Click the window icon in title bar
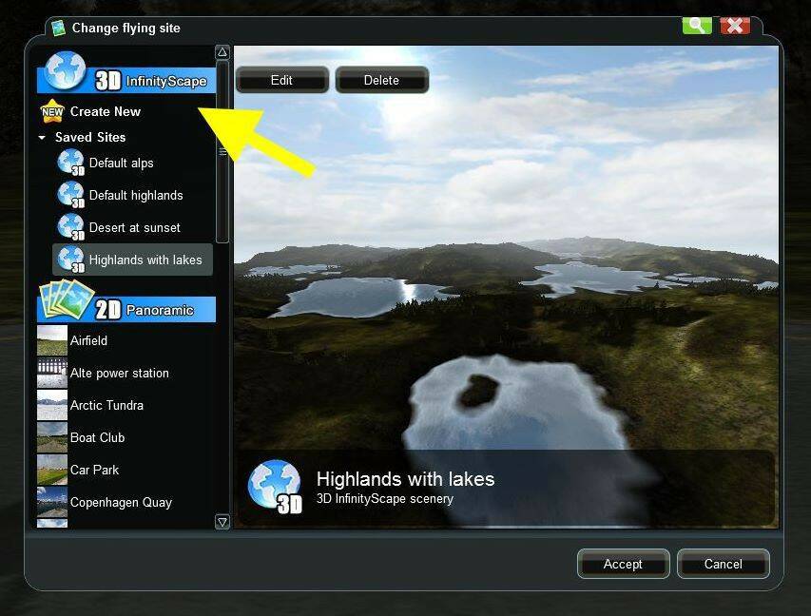Viewport: 811px width, 616px height. [59, 28]
